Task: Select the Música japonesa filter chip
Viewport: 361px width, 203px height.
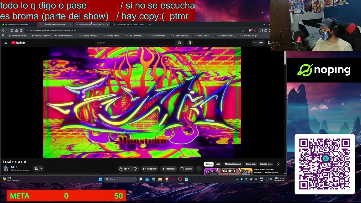Action: (233, 164)
